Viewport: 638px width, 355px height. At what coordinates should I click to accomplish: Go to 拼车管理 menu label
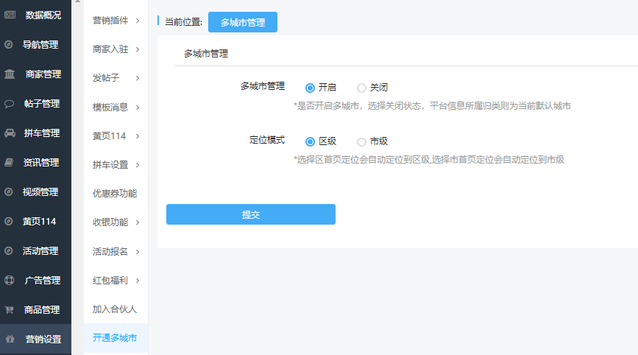click(x=42, y=133)
